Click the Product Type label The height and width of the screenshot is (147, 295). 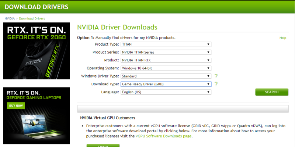(x=107, y=44)
